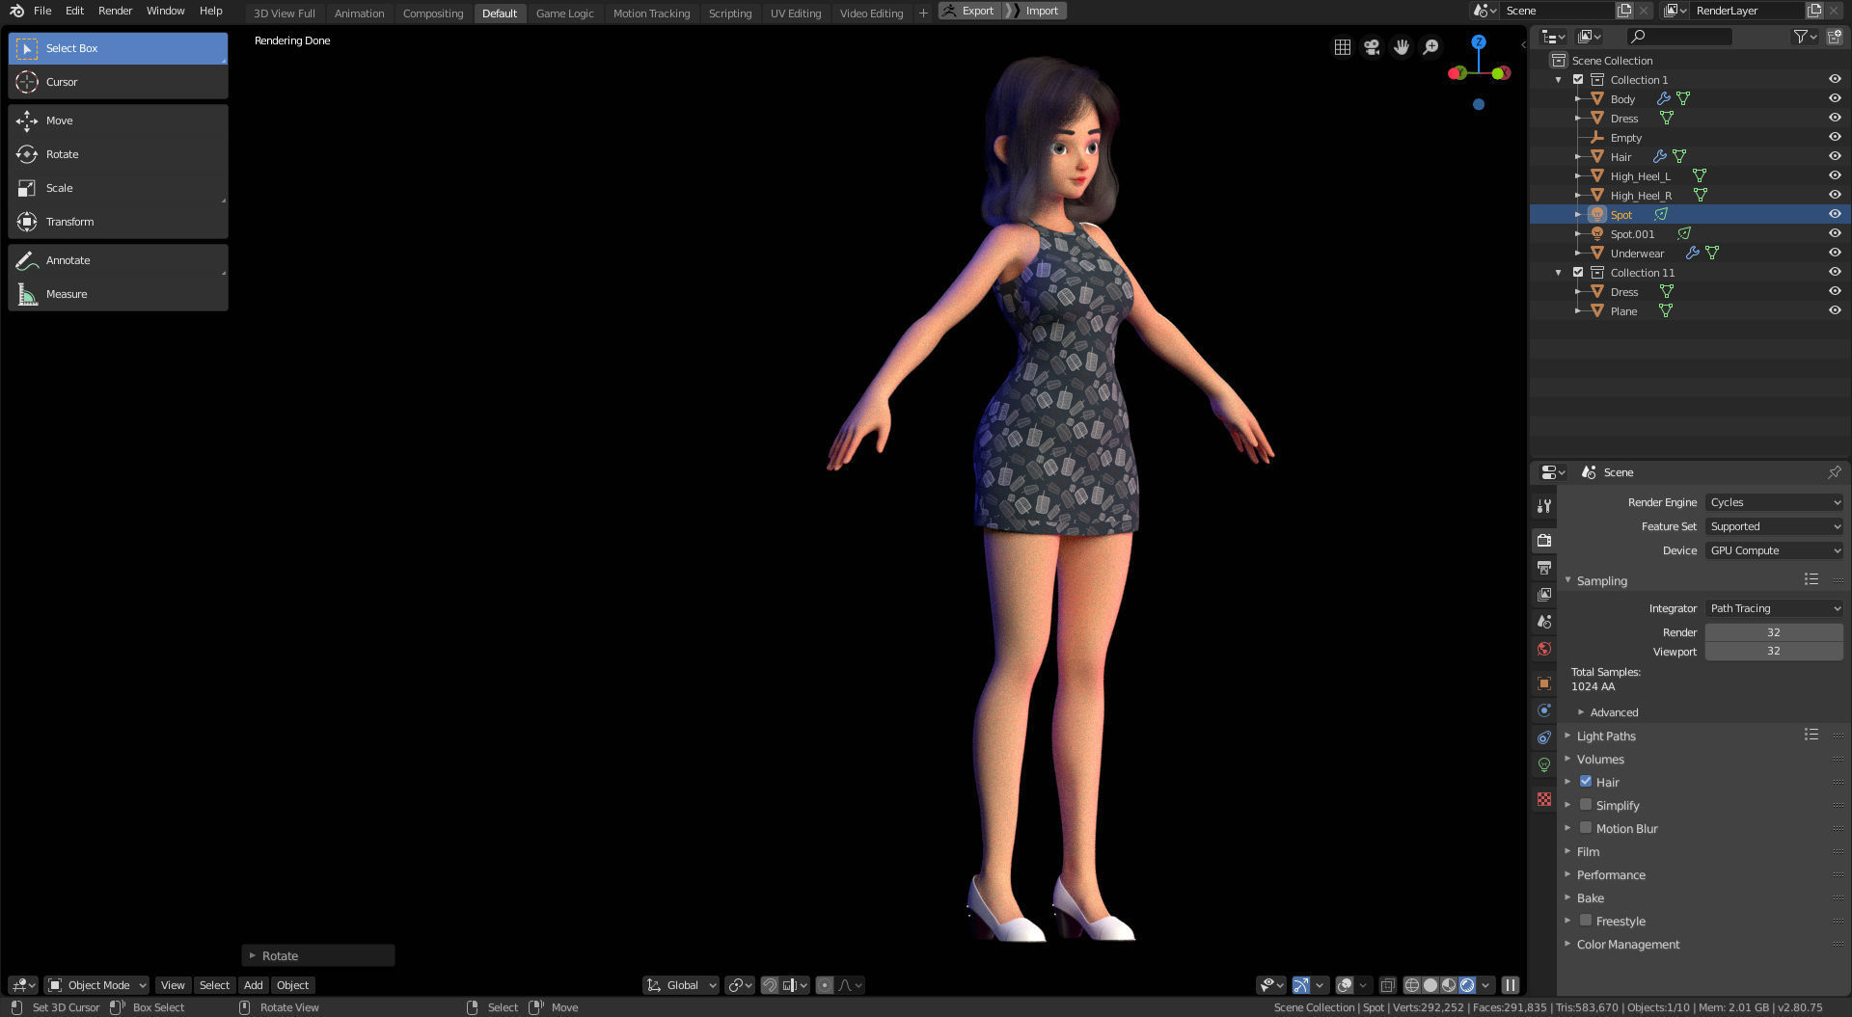The image size is (1852, 1017).
Task: Open the File menu
Action: 42,11
